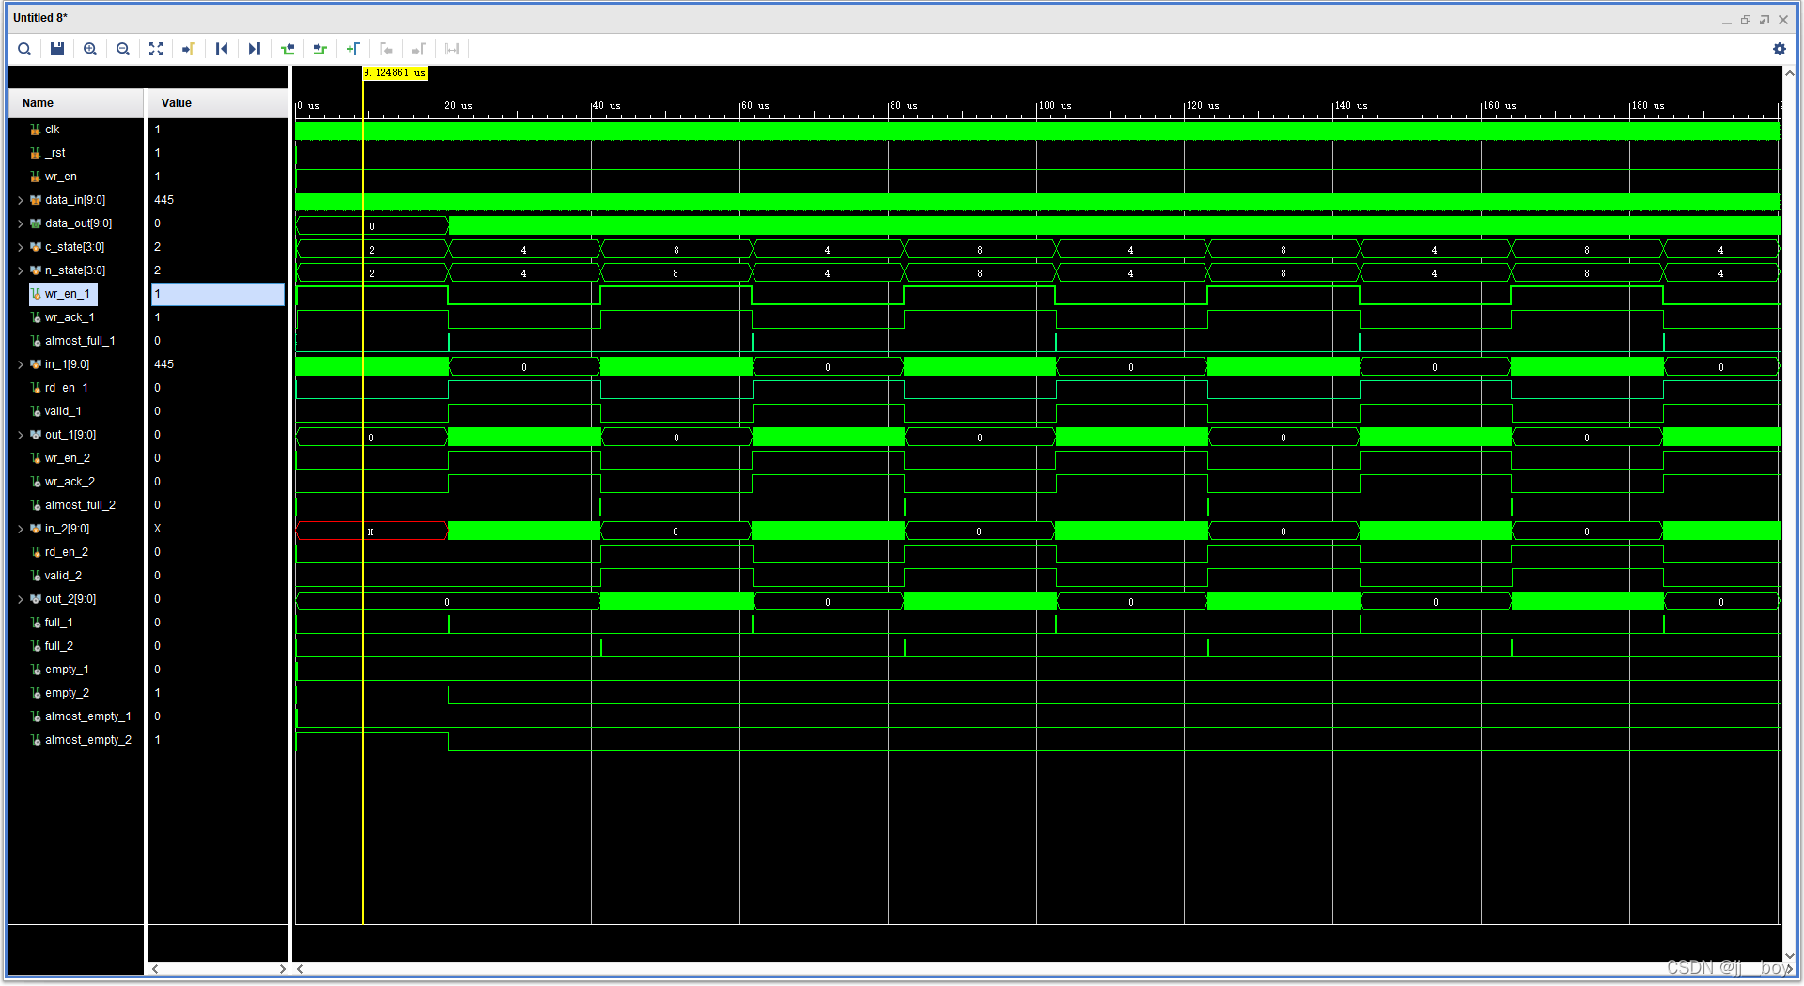Viewport: 1804px width, 986px height.
Task: Expand the in_2[9:0] bus
Action: pos(20,528)
